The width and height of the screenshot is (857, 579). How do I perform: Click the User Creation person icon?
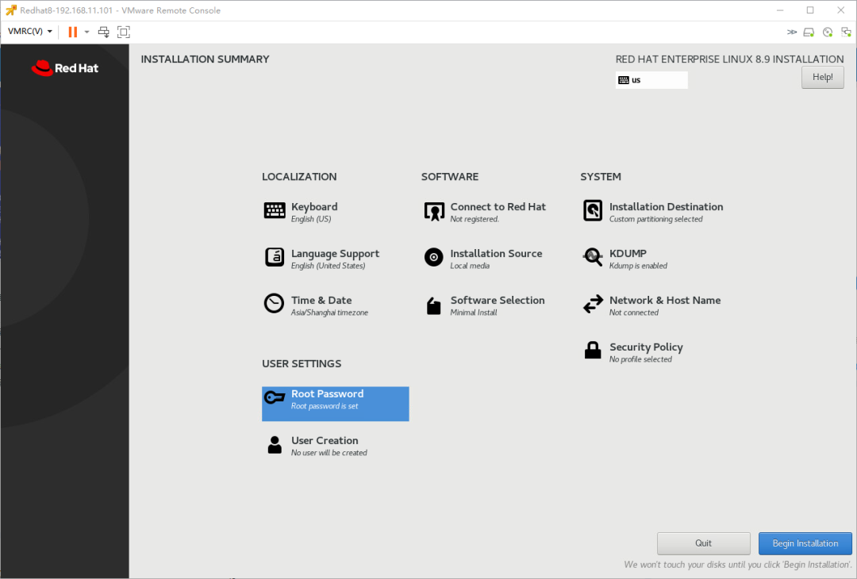coord(275,445)
